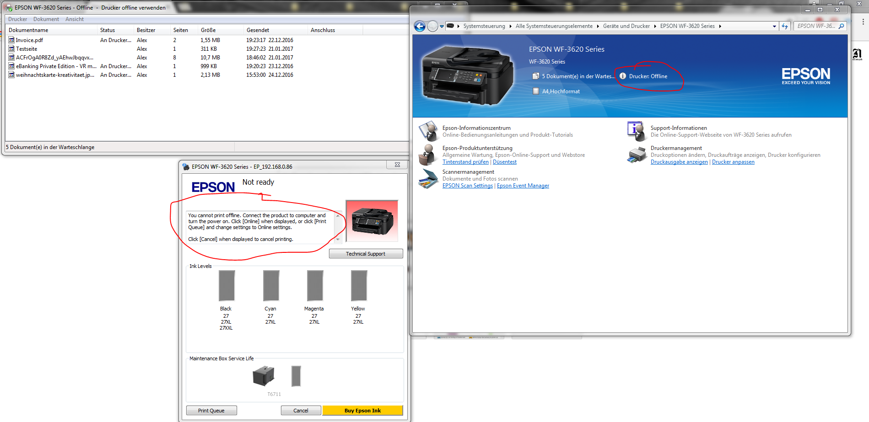Click the Invoice.pdf document icon in print queue

pos(11,40)
